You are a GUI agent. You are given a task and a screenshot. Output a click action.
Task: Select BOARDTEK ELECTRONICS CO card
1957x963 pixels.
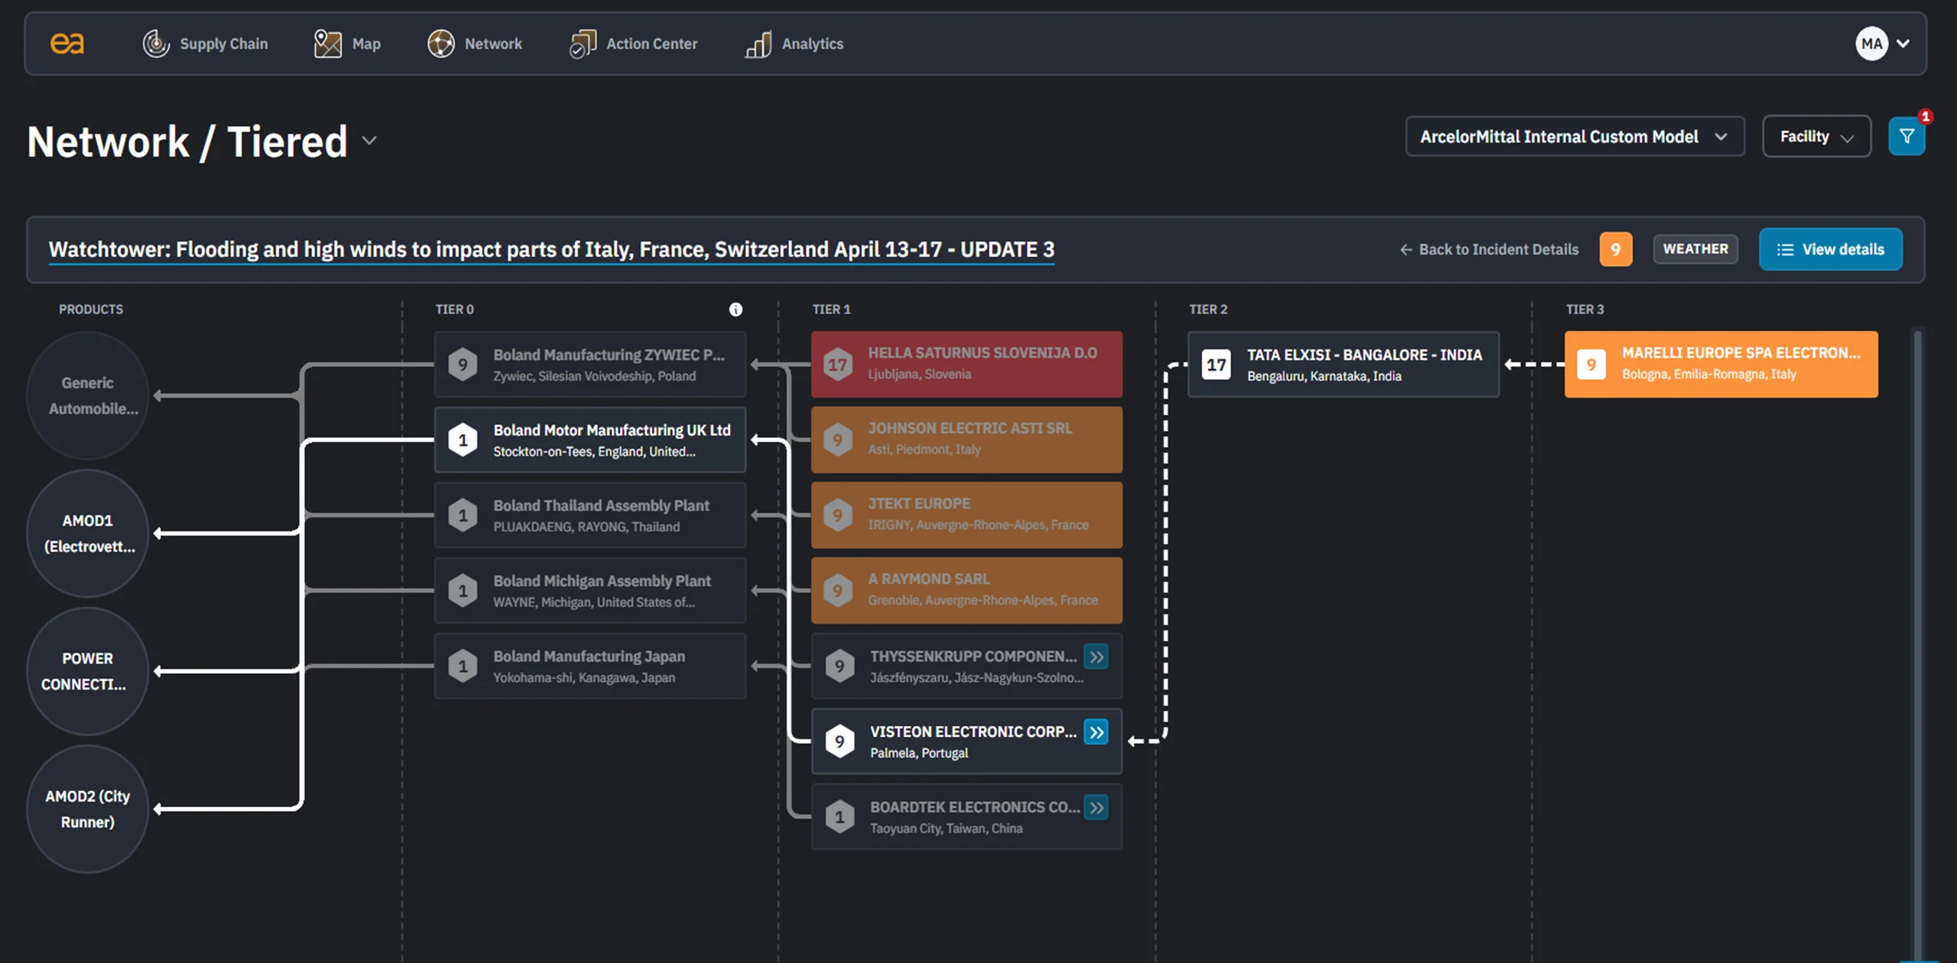[967, 817]
